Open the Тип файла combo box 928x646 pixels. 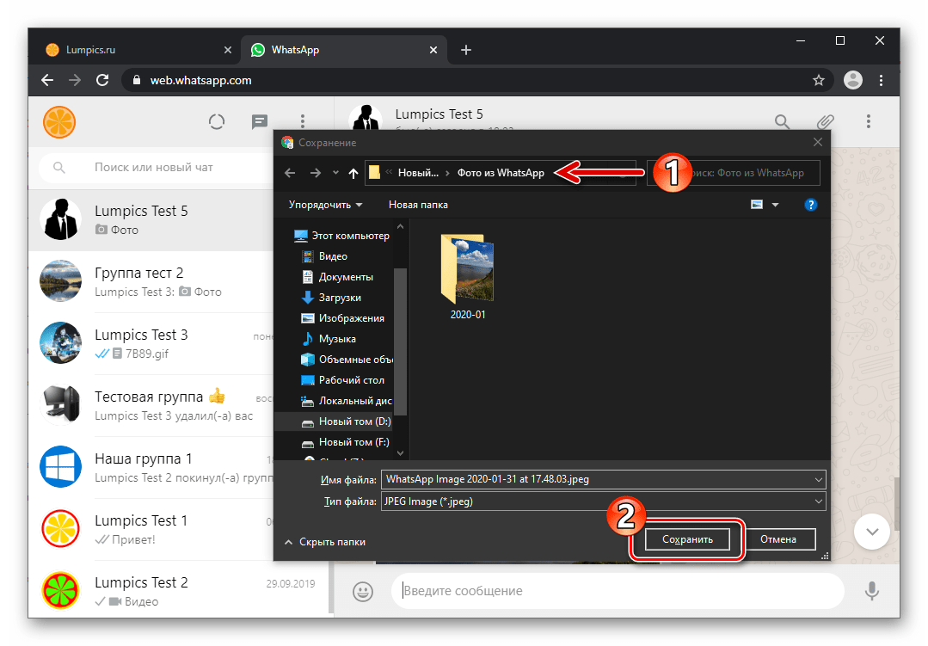coord(604,501)
